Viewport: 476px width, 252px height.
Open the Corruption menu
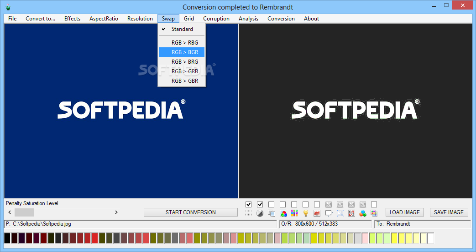click(216, 19)
